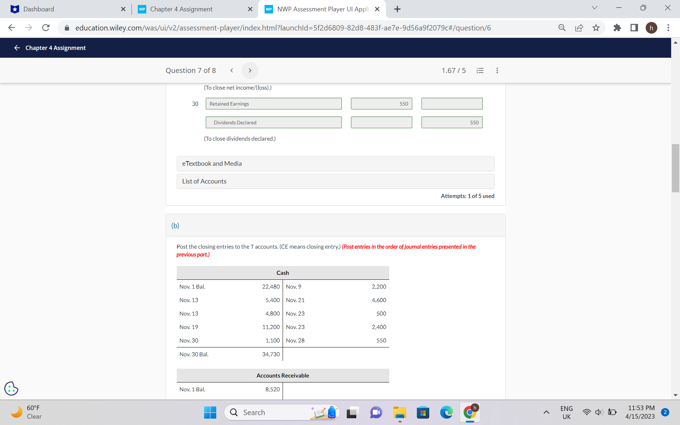The image size is (680, 425).
Task: Click the Retained Earnings debit 550 field
Action: pos(381,104)
